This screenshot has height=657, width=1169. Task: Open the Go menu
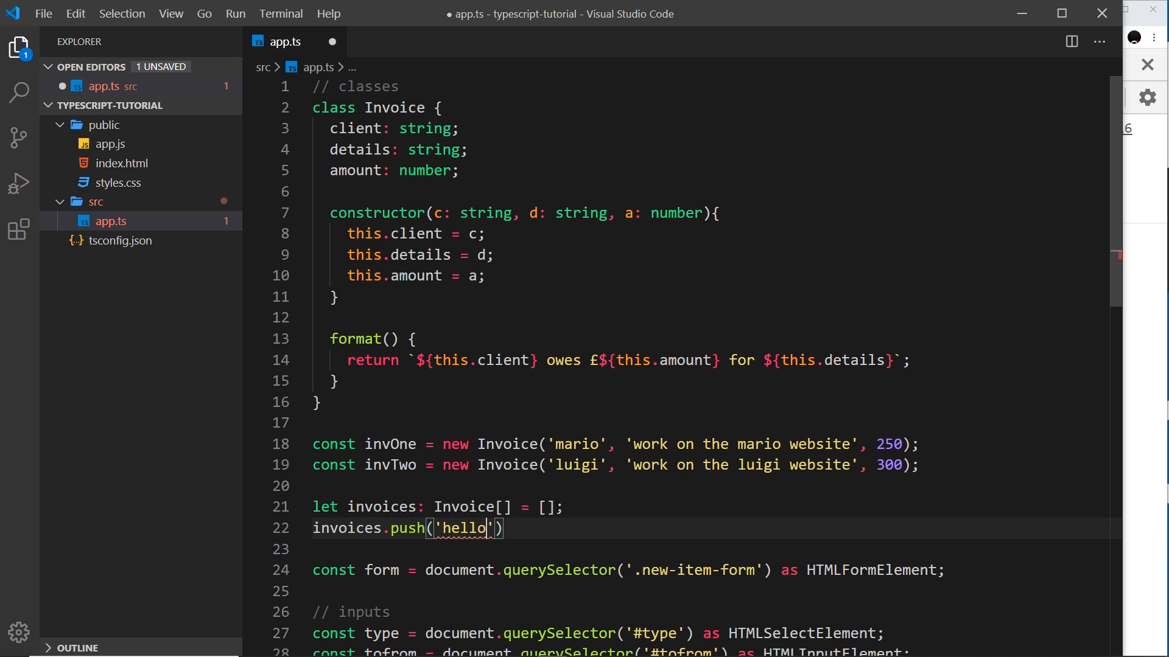tap(204, 13)
